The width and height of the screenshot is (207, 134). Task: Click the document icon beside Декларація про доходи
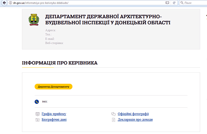(x=113, y=120)
